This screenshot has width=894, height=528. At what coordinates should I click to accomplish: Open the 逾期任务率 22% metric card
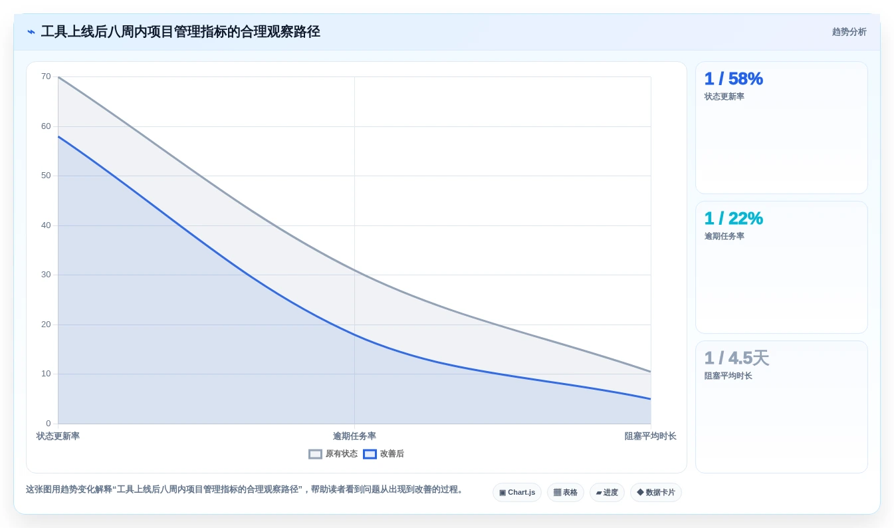[x=781, y=267]
